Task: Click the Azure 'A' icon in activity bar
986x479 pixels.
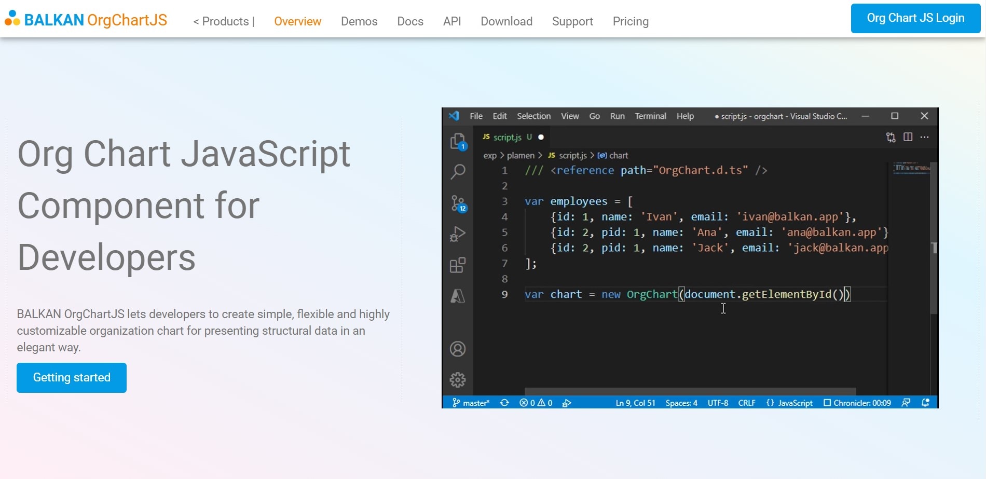Action: pyautogui.click(x=458, y=296)
